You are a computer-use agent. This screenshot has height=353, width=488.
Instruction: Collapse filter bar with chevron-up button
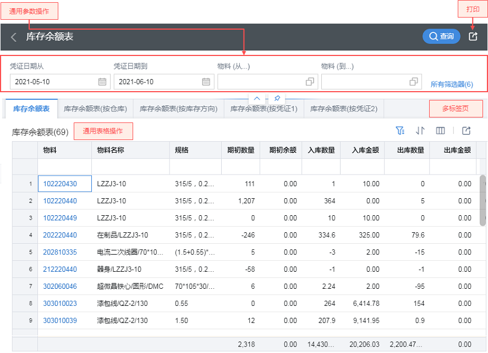coord(256,98)
